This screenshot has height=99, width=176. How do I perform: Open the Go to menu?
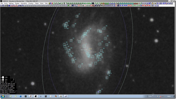[6, 3]
